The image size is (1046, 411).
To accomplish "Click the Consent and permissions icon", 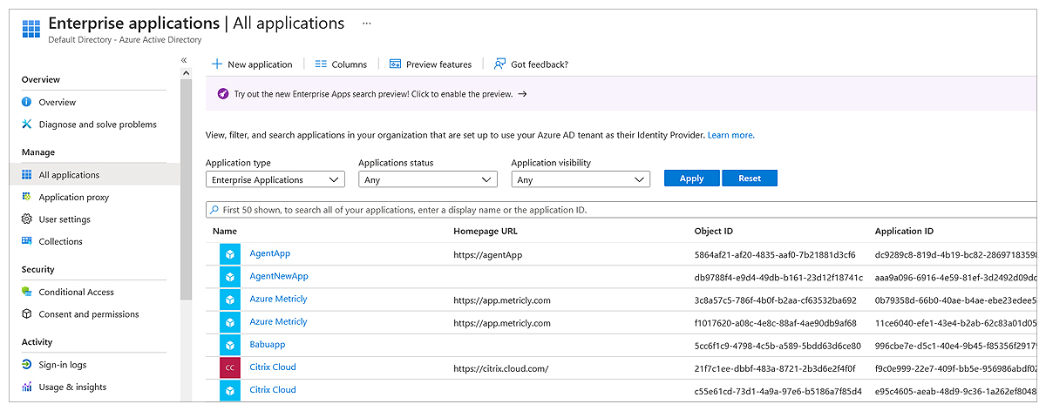I will pos(27,314).
